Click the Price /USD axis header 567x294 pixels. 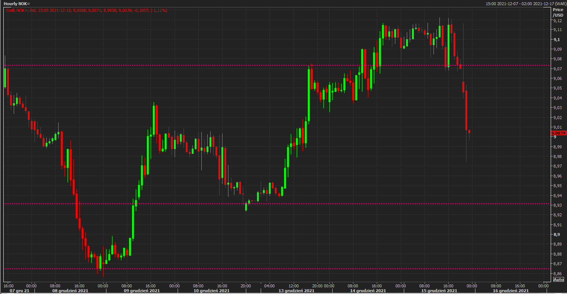coord(558,12)
